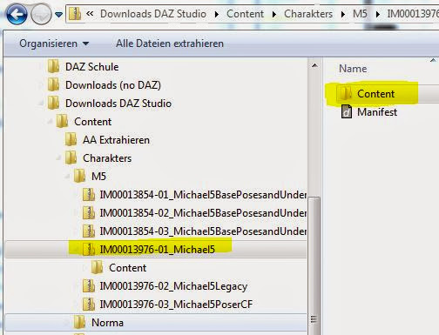Select Downloads DAZ Studio tree folder

[x=118, y=104]
